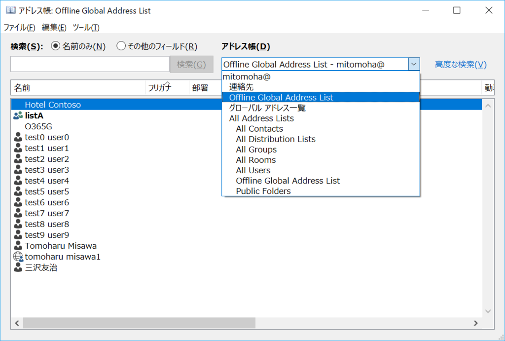The width and height of the screenshot is (505, 341).
Task: Click the person icon beside test0 user0
Action: (x=18, y=137)
